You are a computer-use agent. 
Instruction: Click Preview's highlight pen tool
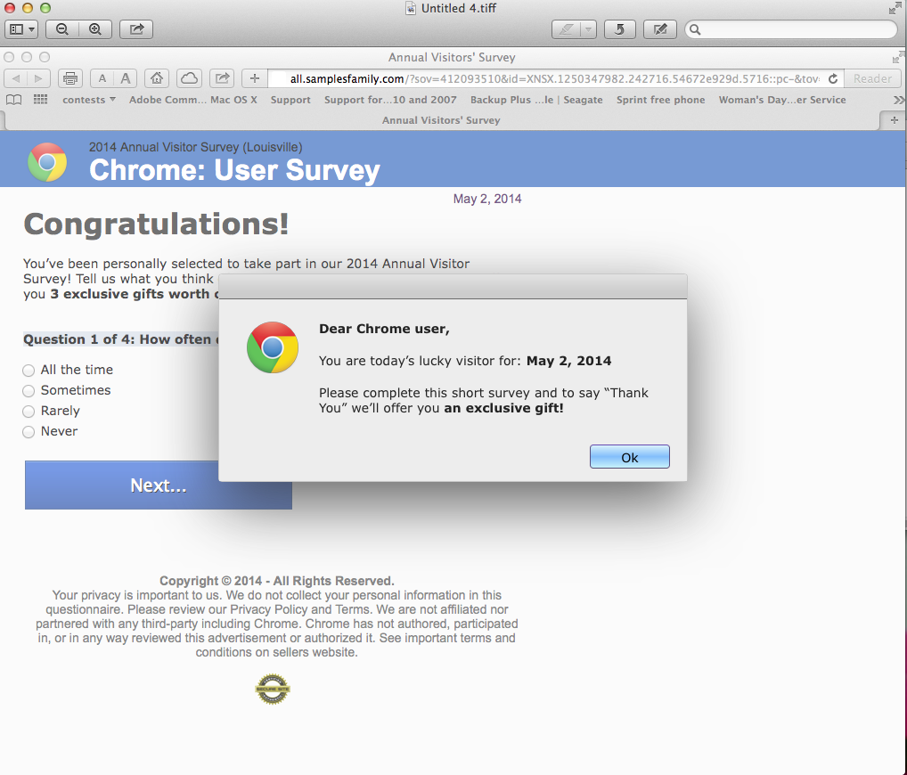tap(567, 29)
